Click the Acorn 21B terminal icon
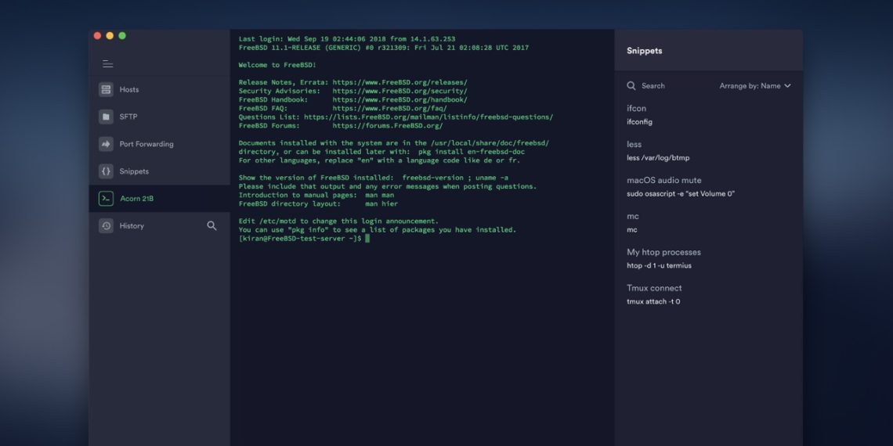Screen dimensions: 893x446 pyautogui.click(x=106, y=199)
